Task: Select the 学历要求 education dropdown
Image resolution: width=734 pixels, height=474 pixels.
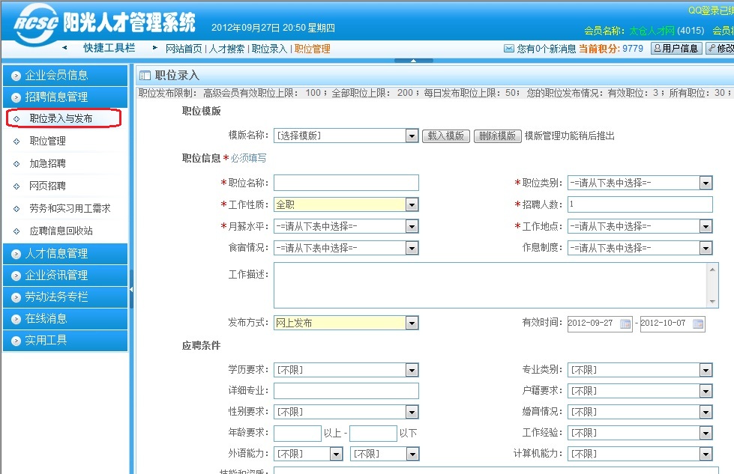Action: [x=412, y=370]
